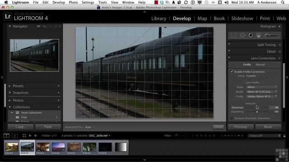The image size is (289, 162).
Task: Click the Reset button
Action: pyautogui.click(x=268, y=127)
